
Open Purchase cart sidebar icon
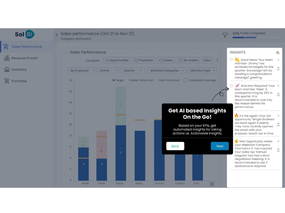point(7,81)
